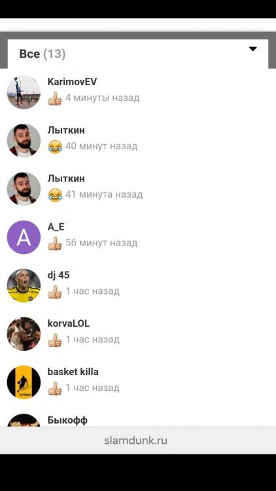
Task: Open the first Лыткин username link
Action: 66,130
